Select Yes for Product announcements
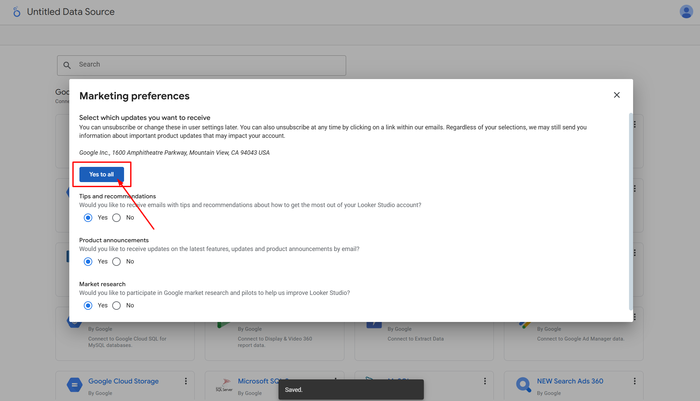The width and height of the screenshot is (700, 401). click(88, 261)
